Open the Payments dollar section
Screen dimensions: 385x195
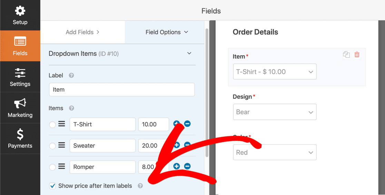20,138
